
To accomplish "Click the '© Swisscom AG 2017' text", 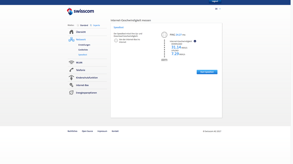I will [212, 131].
